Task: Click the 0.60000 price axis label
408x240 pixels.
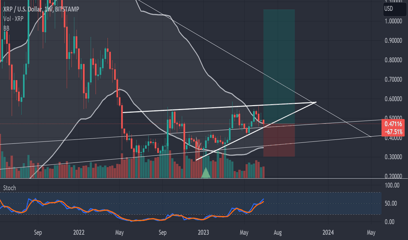Action: point(393,99)
